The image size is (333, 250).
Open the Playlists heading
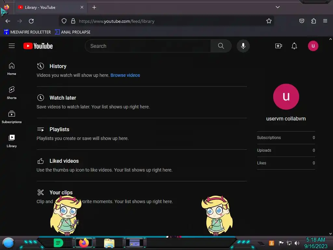click(59, 129)
